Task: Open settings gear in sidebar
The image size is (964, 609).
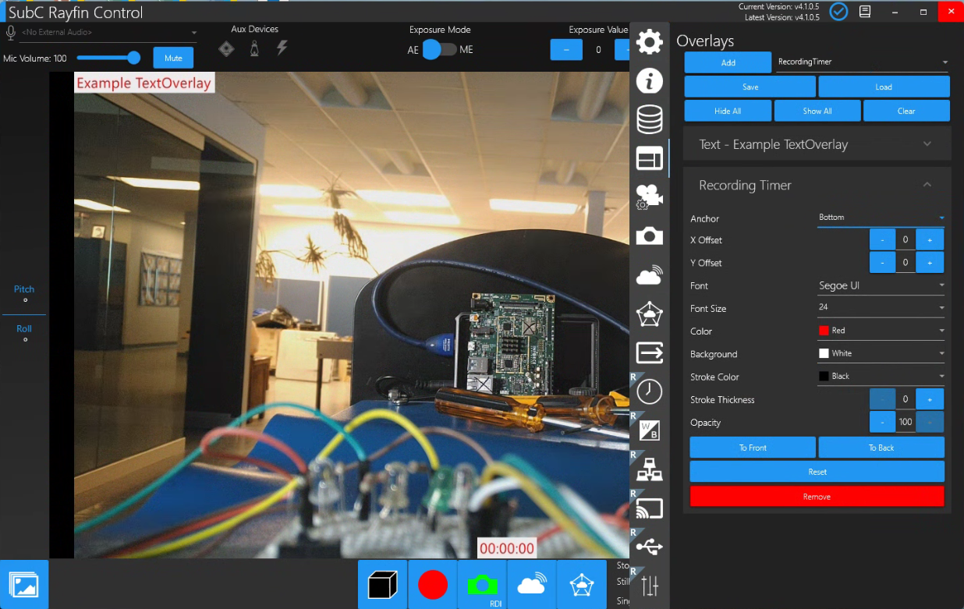Action: [650, 42]
